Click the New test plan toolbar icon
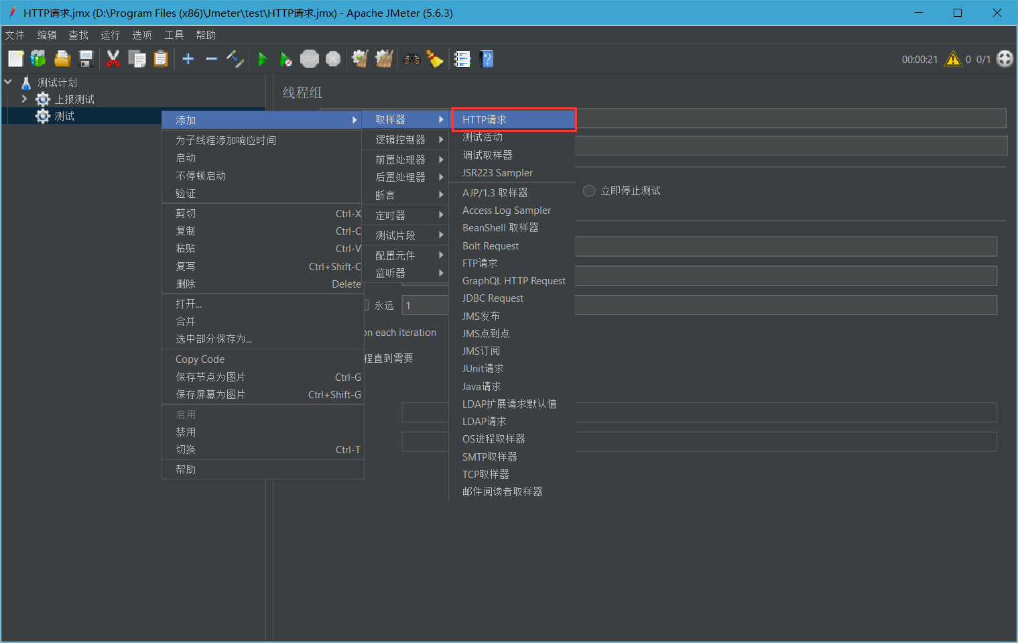The height and width of the screenshot is (643, 1018). [15, 59]
